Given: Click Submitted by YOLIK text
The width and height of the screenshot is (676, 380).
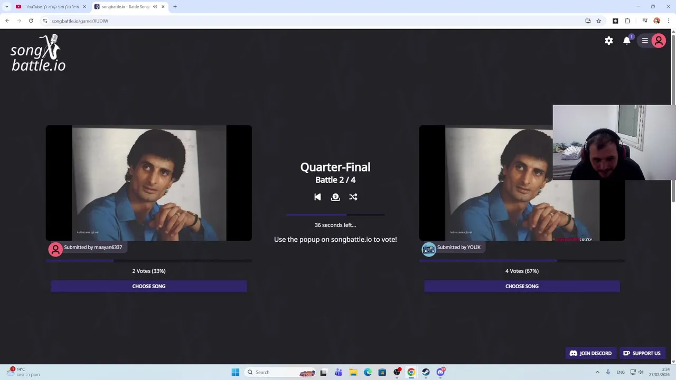Looking at the screenshot, I should coord(459,247).
